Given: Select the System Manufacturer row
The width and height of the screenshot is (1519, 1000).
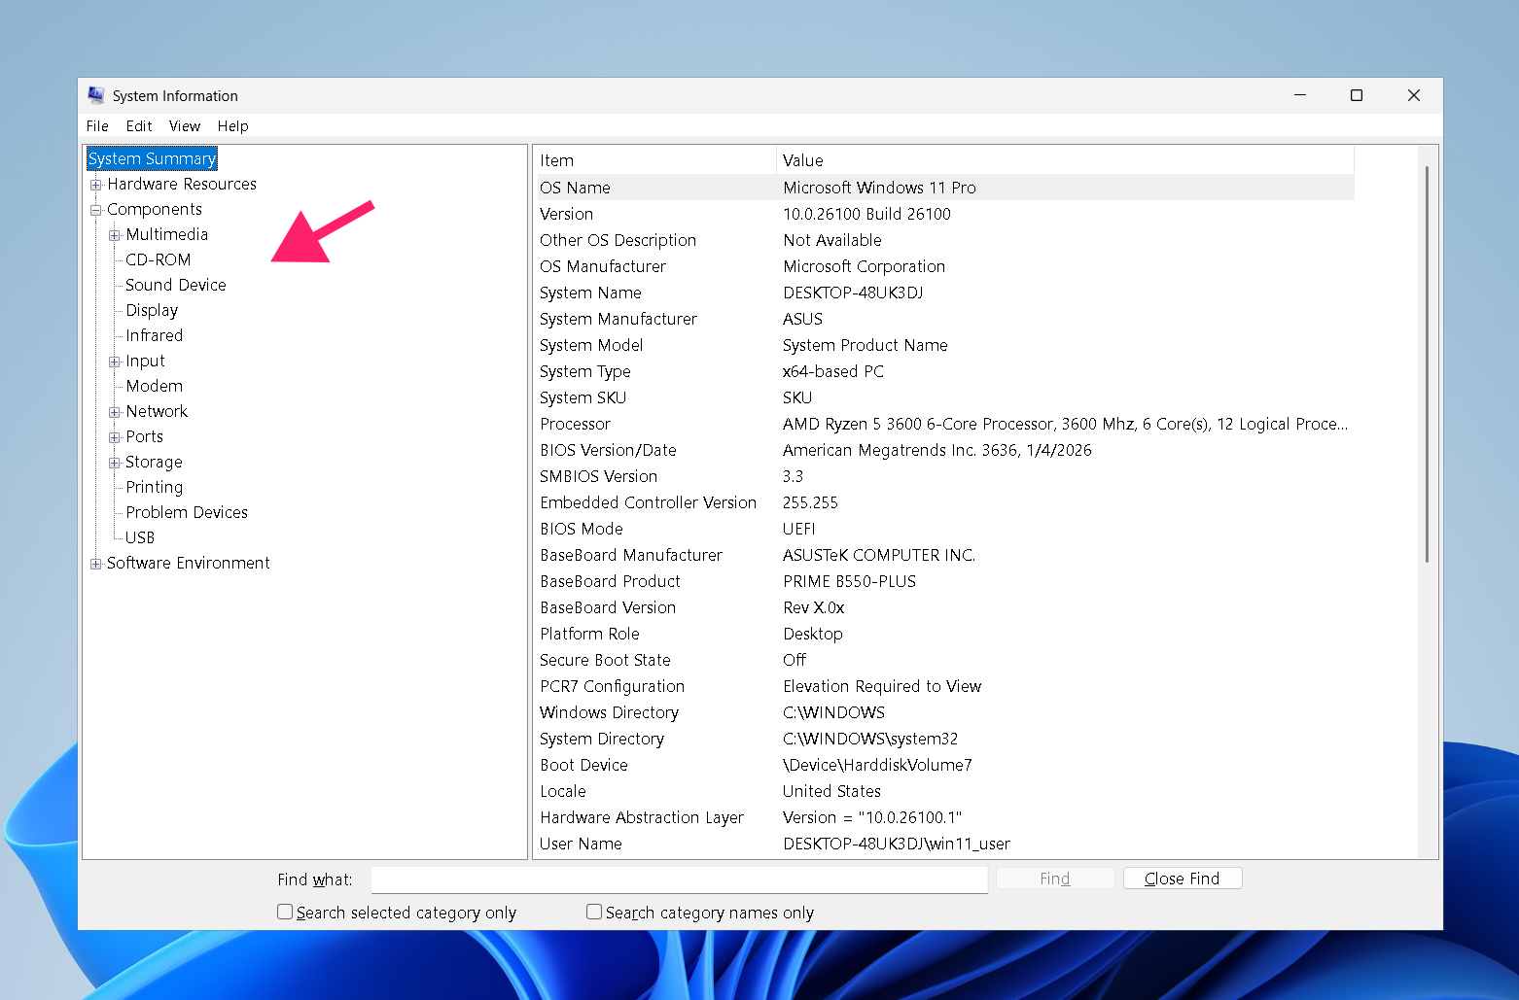Looking at the screenshot, I should coord(945,319).
